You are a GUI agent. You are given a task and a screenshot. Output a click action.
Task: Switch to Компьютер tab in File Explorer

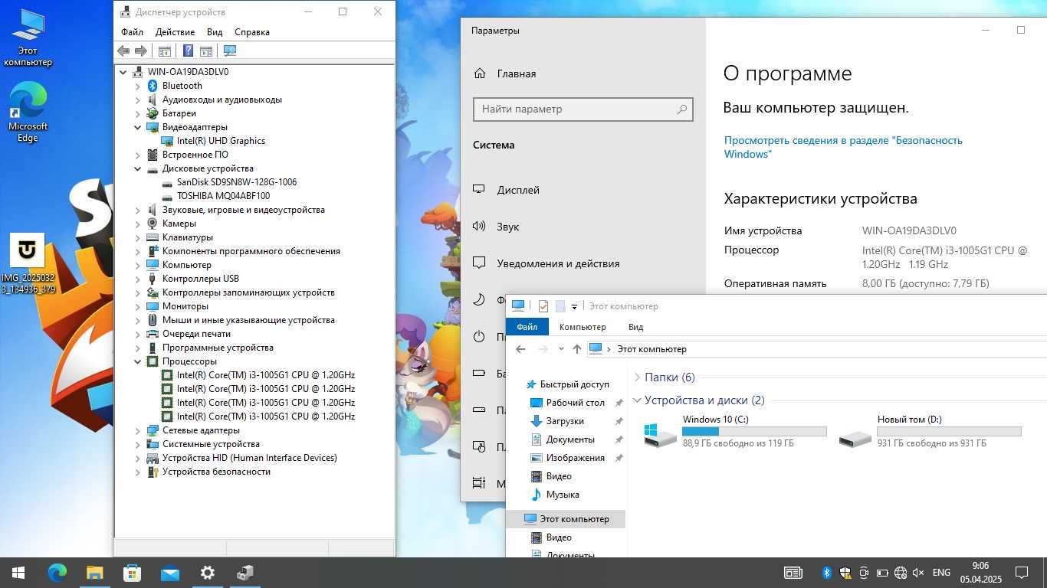[x=583, y=327]
